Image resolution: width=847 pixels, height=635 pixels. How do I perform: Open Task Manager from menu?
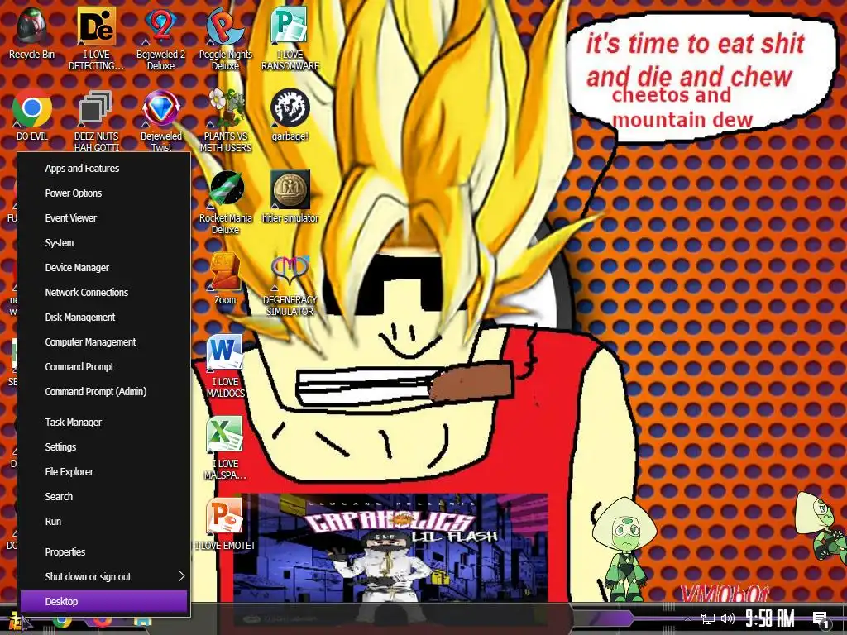coord(103,423)
